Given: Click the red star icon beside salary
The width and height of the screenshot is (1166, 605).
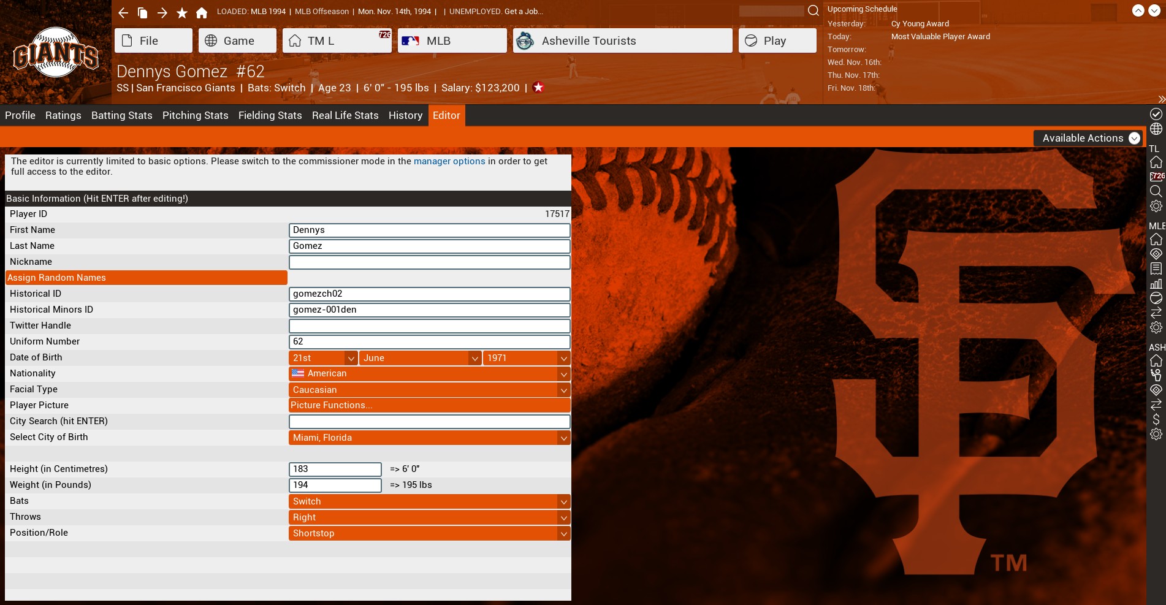Looking at the screenshot, I should 538,87.
